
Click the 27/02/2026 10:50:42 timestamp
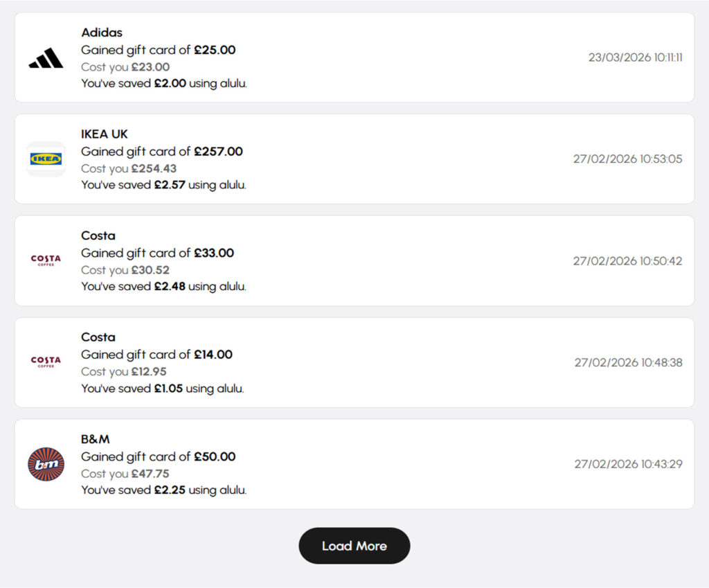[627, 261]
